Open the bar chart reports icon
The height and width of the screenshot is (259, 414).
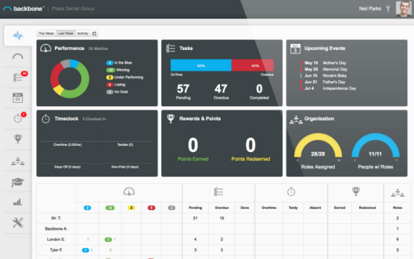pos(18,202)
